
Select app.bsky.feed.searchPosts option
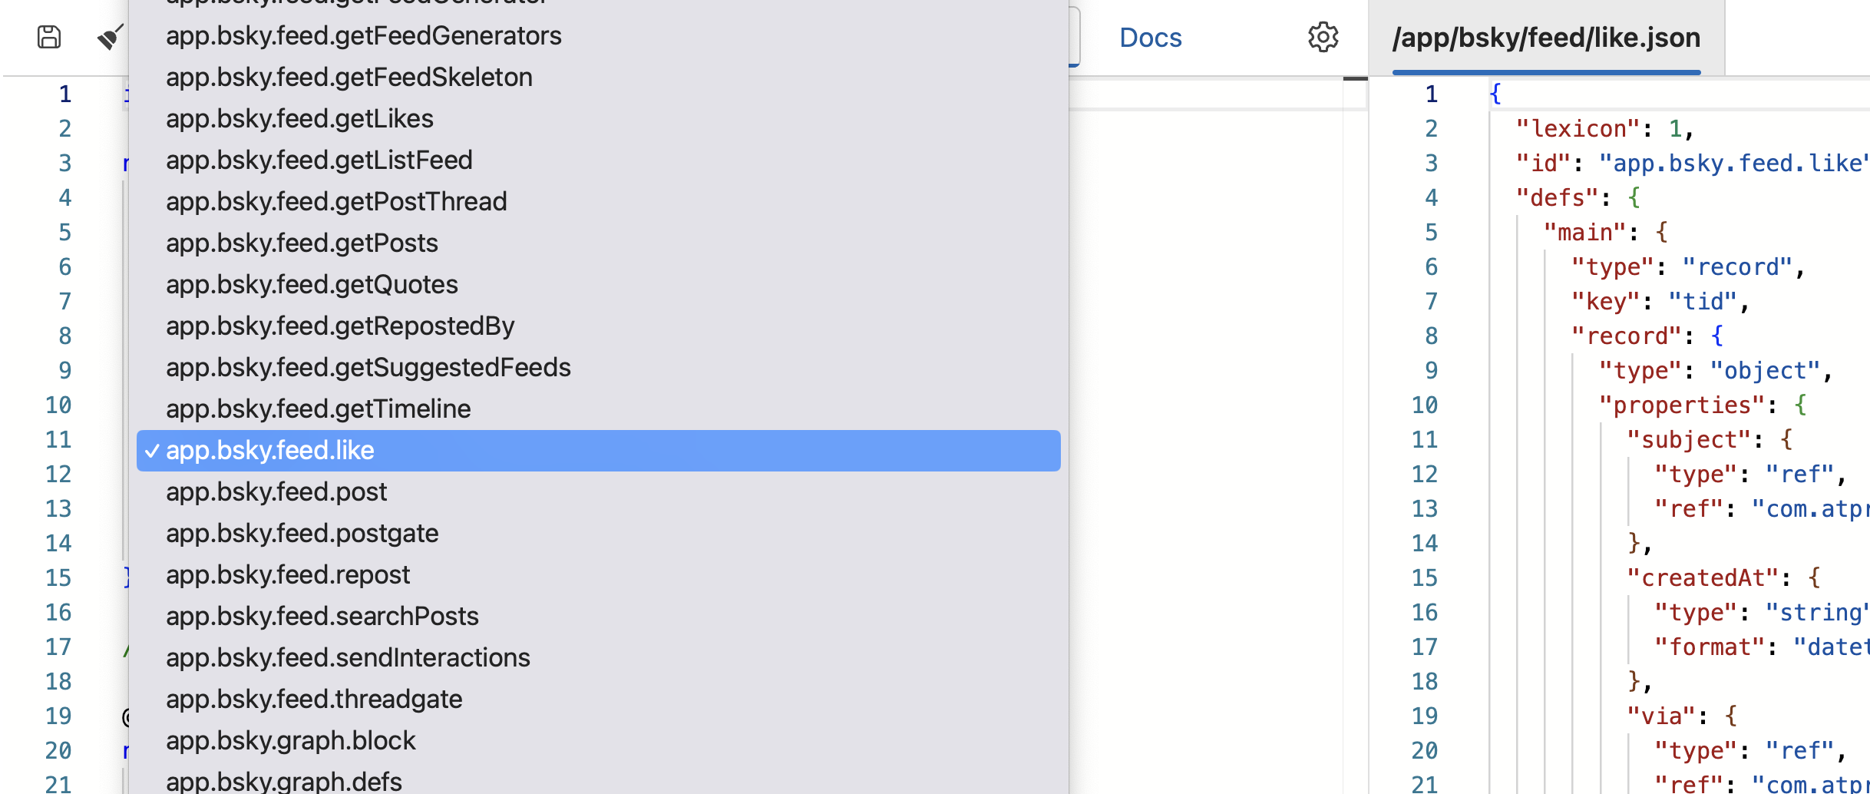pyautogui.click(x=322, y=617)
